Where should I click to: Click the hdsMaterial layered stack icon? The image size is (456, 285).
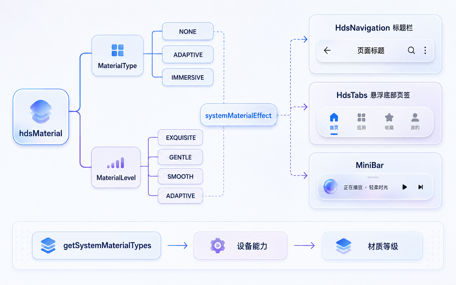[41, 111]
